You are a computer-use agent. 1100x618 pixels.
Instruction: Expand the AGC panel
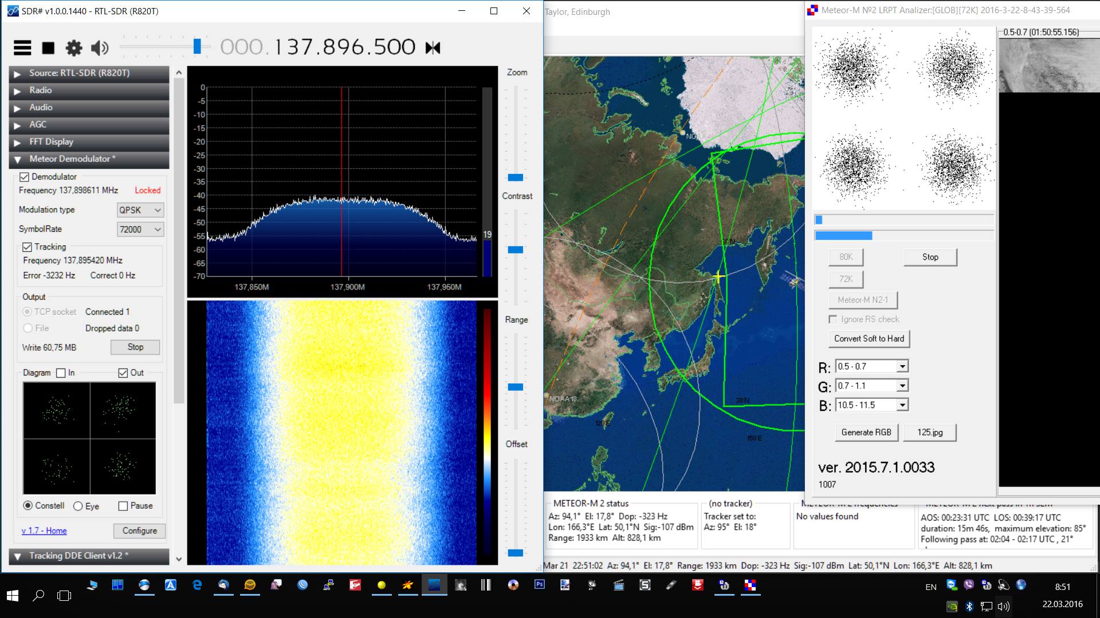tap(89, 125)
